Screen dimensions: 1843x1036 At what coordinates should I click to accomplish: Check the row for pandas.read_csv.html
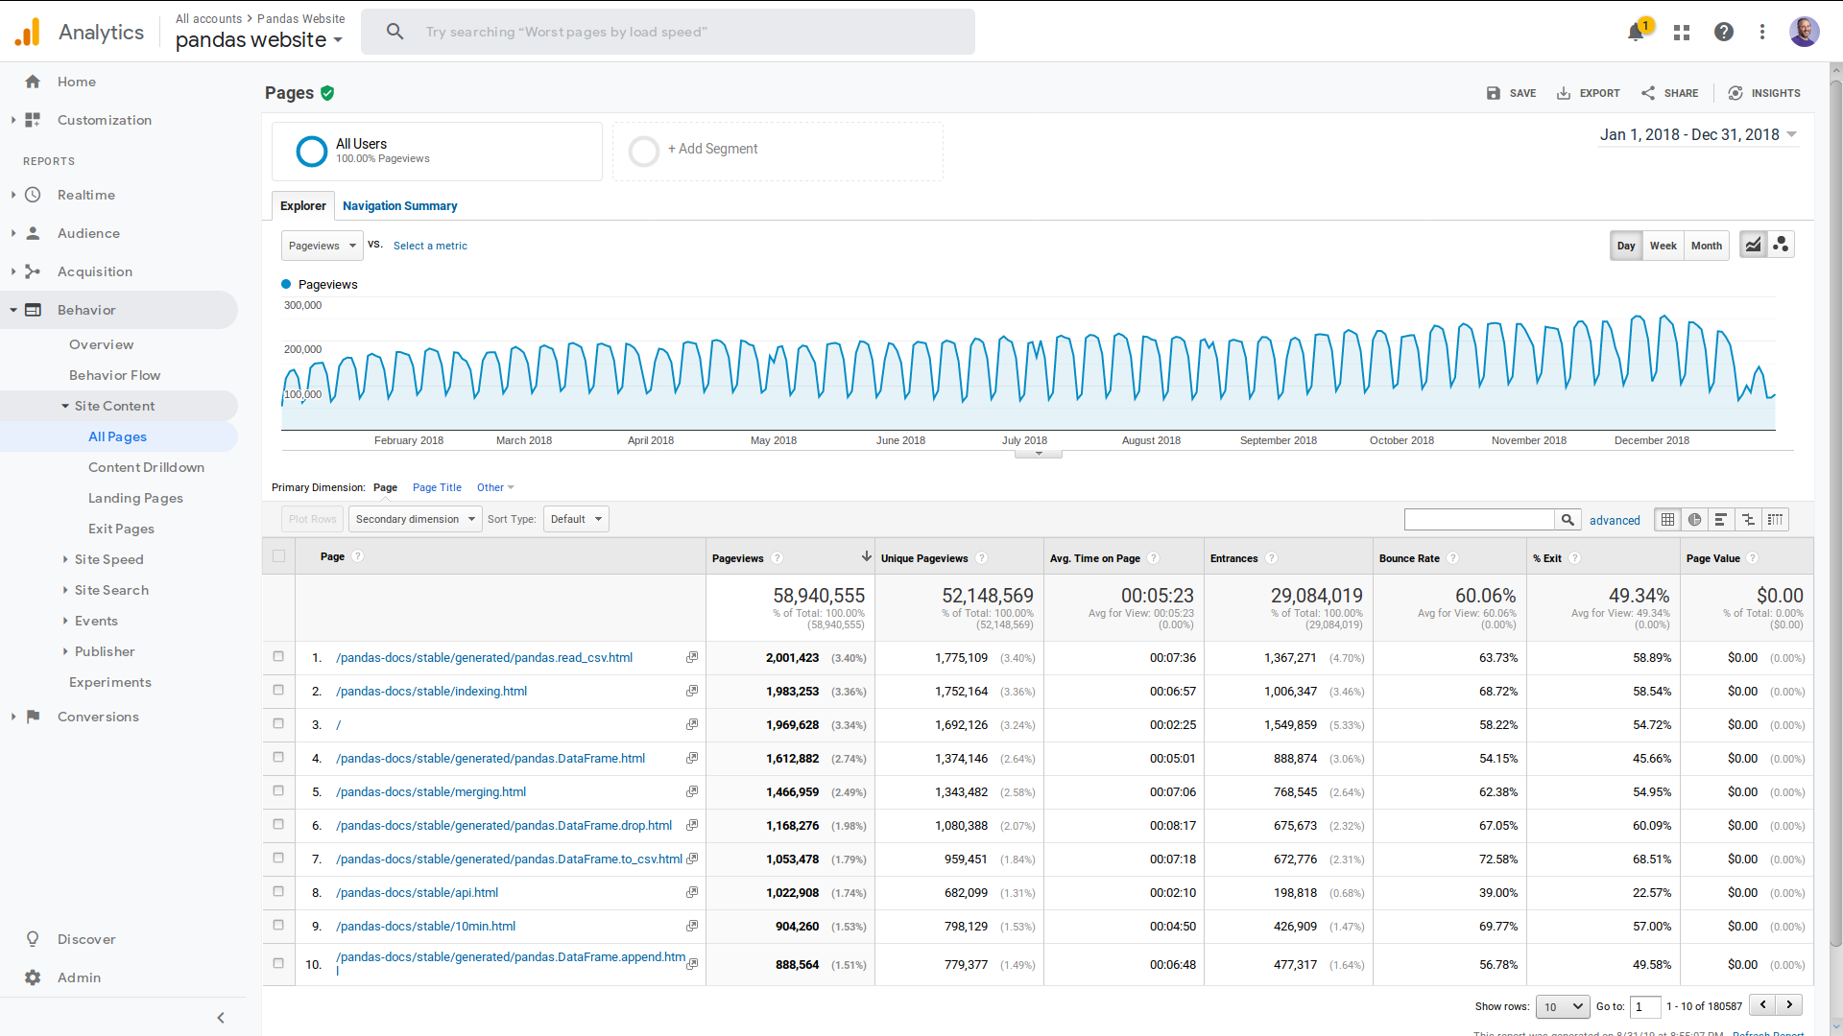[x=278, y=656]
